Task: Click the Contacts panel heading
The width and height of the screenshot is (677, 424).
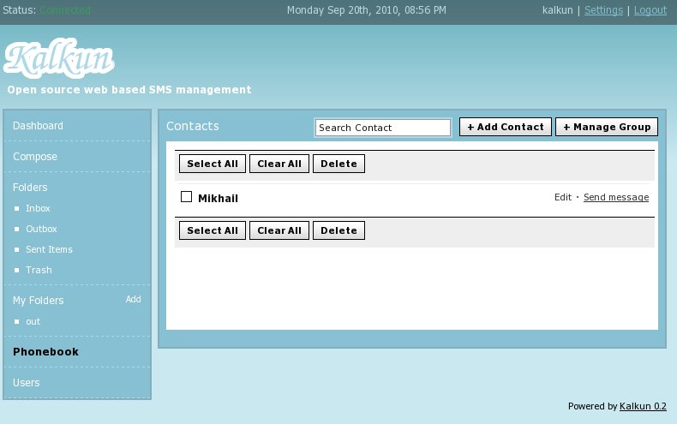Action: 193,126
